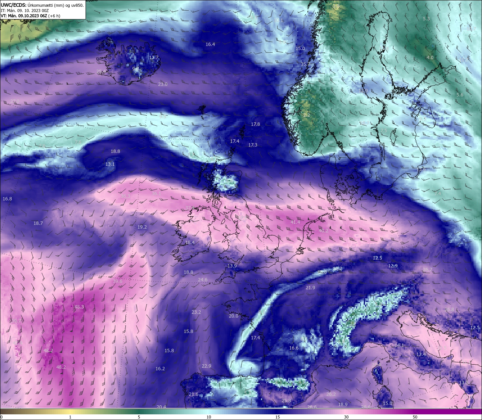Select the 21.9 value over France

click(310, 288)
